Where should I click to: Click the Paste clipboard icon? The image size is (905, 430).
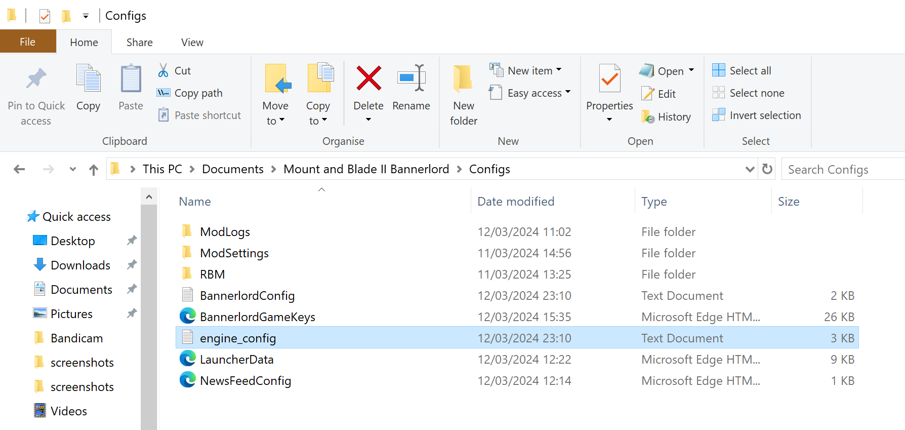[x=131, y=78]
